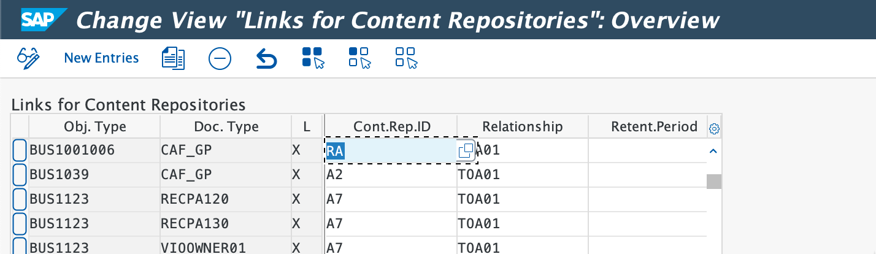876x254 pixels.
Task: Click the Deselect All icon
Action: point(406,58)
